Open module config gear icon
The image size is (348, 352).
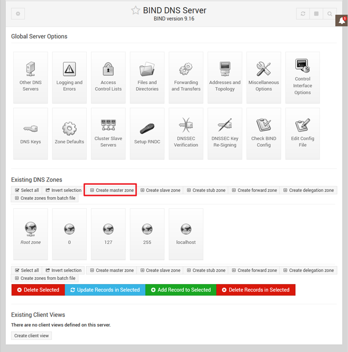[18, 14]
